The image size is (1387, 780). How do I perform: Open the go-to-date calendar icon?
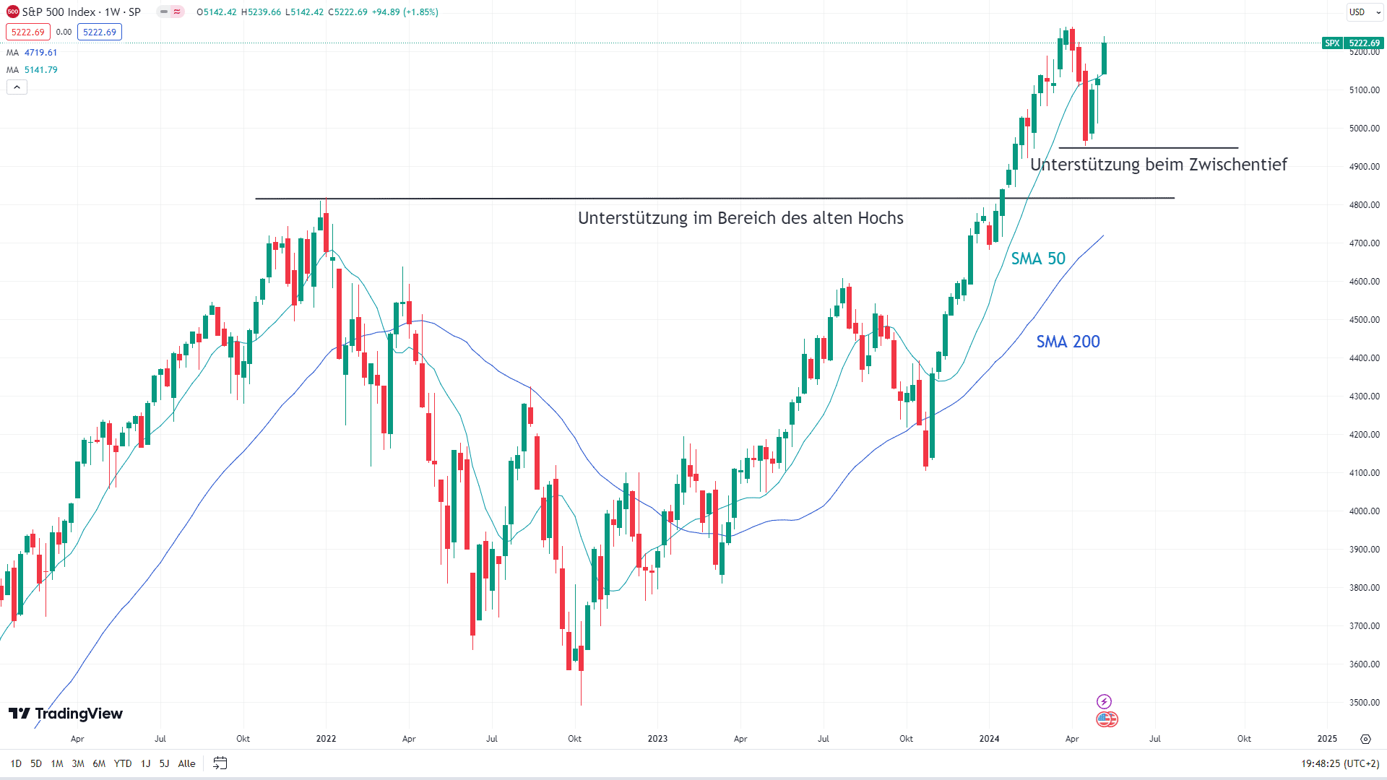(x=220, y=763)
